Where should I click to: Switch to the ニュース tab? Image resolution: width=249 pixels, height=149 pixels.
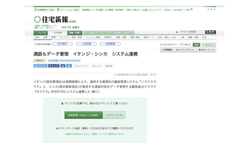tap(42, 33)
